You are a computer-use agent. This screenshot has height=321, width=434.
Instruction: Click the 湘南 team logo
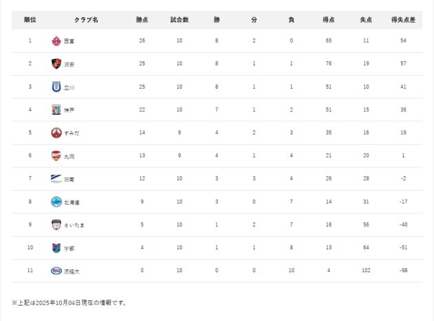56,179
